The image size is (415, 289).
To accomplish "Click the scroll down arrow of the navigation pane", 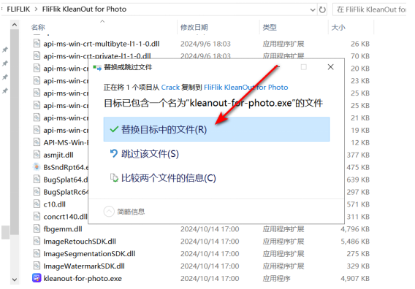I will (15, 280).
